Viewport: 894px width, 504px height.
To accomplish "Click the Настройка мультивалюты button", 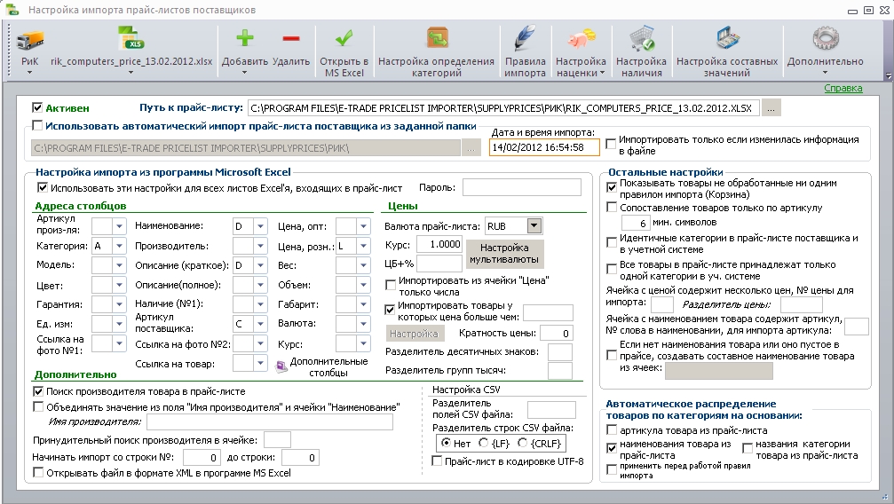I will (504, 254).
